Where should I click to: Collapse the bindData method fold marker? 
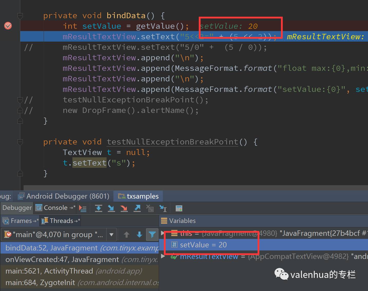point(20,16)
